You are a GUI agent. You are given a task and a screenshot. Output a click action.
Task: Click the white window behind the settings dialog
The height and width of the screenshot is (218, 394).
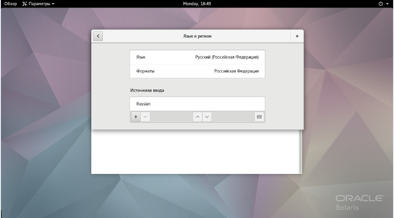click(196, 153)
